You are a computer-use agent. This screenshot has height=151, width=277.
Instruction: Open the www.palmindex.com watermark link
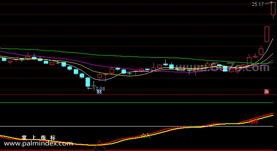tap(38, 143)
